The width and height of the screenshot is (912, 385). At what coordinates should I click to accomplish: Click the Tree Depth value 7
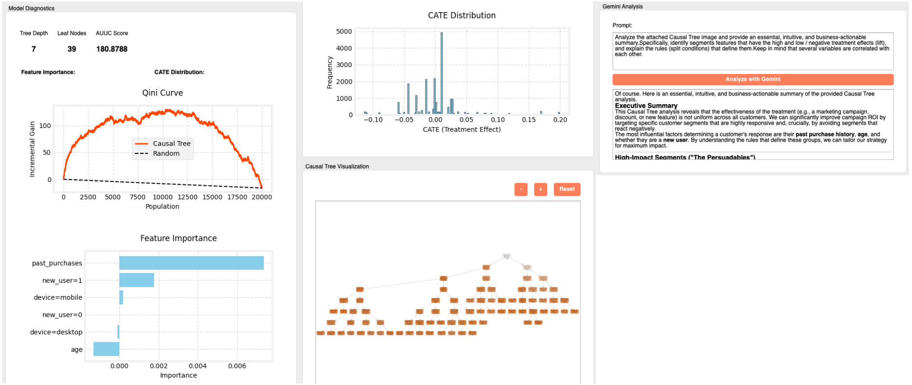[34, 49]
